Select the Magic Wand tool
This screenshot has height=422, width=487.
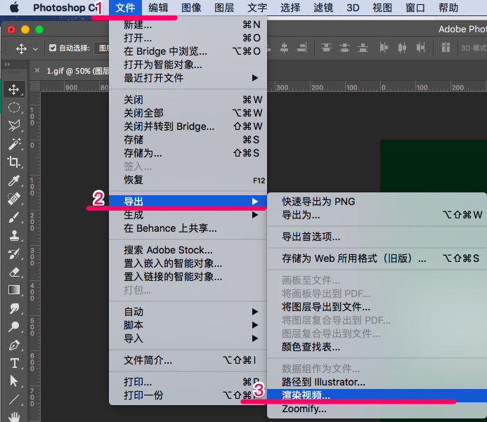14,144
